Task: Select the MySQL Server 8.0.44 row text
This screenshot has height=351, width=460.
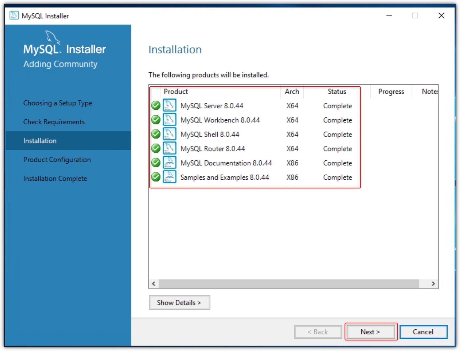Action: (212, 106)
